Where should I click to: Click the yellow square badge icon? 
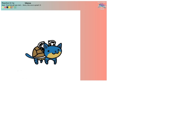pos(9,7)
